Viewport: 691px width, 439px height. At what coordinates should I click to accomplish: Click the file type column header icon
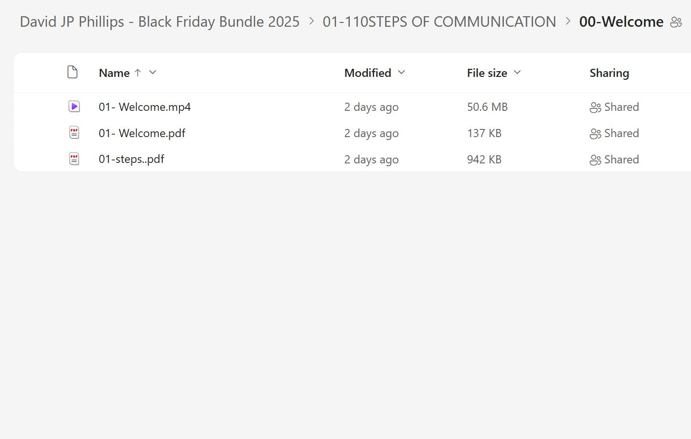[x=72, y=72]
